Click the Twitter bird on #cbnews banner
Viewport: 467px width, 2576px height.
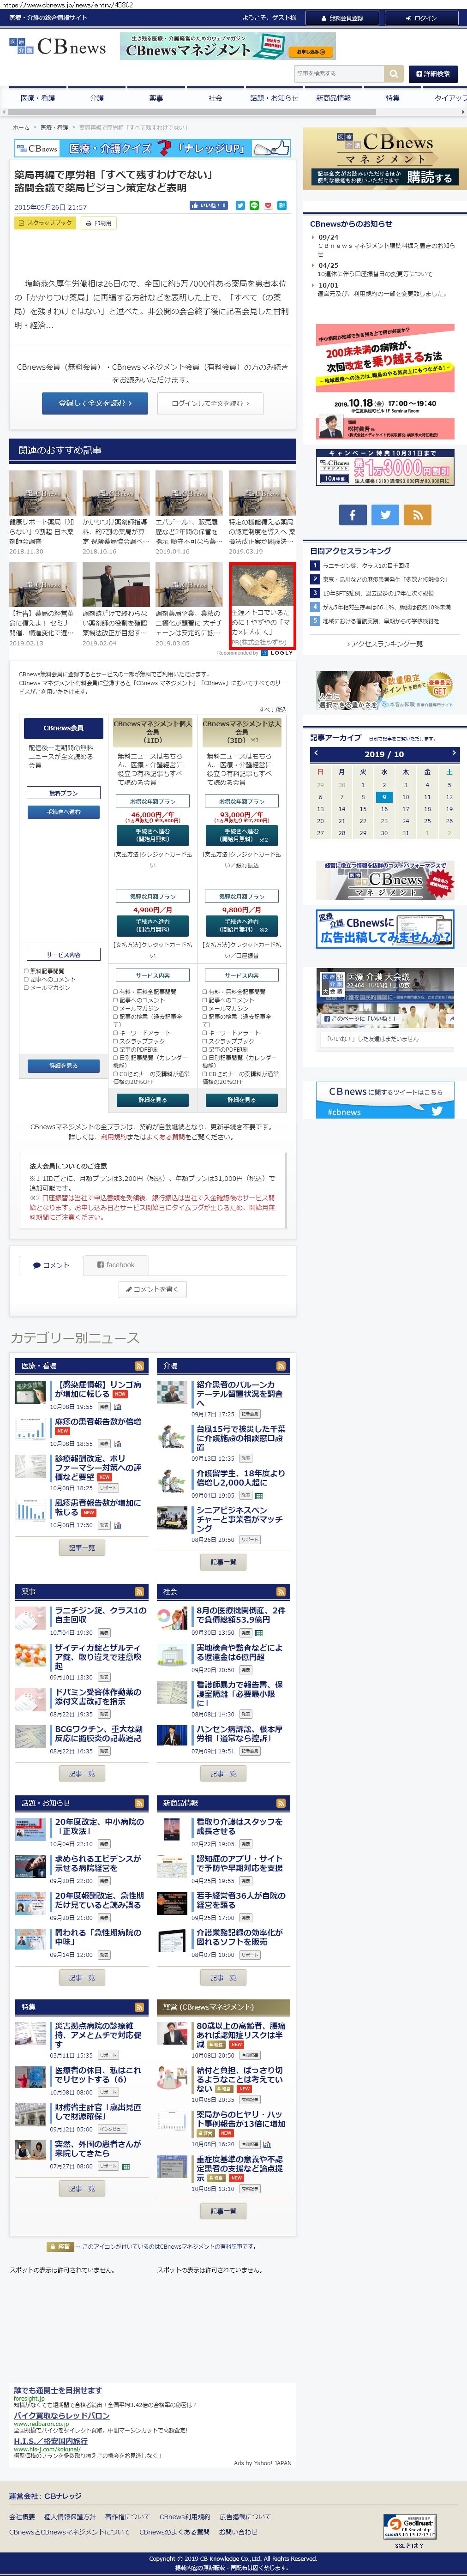point(436,1111)
